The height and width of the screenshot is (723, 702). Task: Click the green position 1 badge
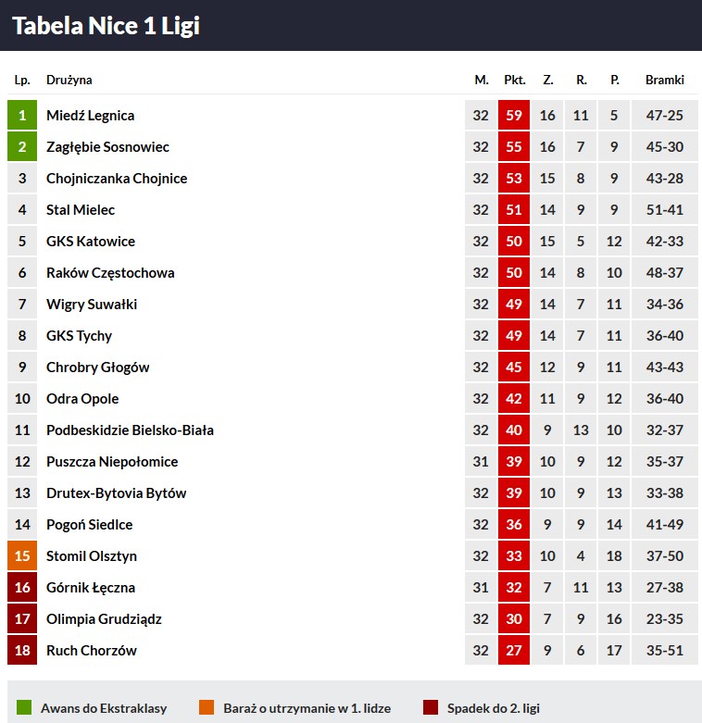click(22, 116)
